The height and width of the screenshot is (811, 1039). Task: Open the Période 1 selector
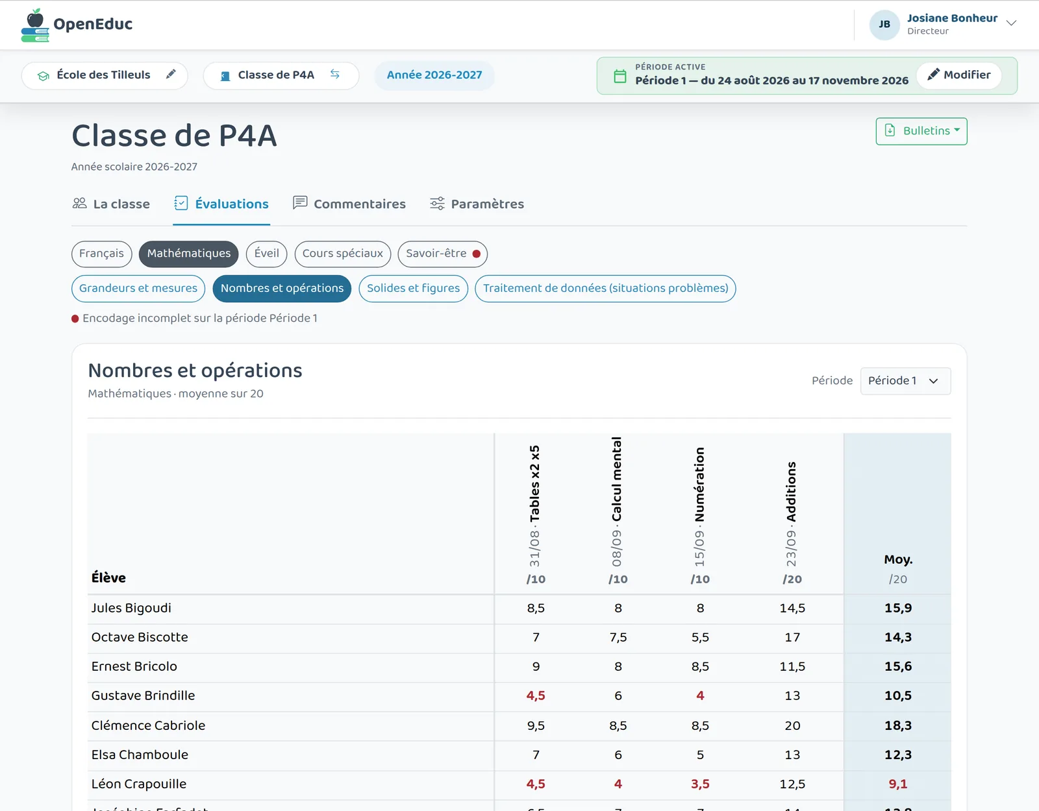coord(905,381)
